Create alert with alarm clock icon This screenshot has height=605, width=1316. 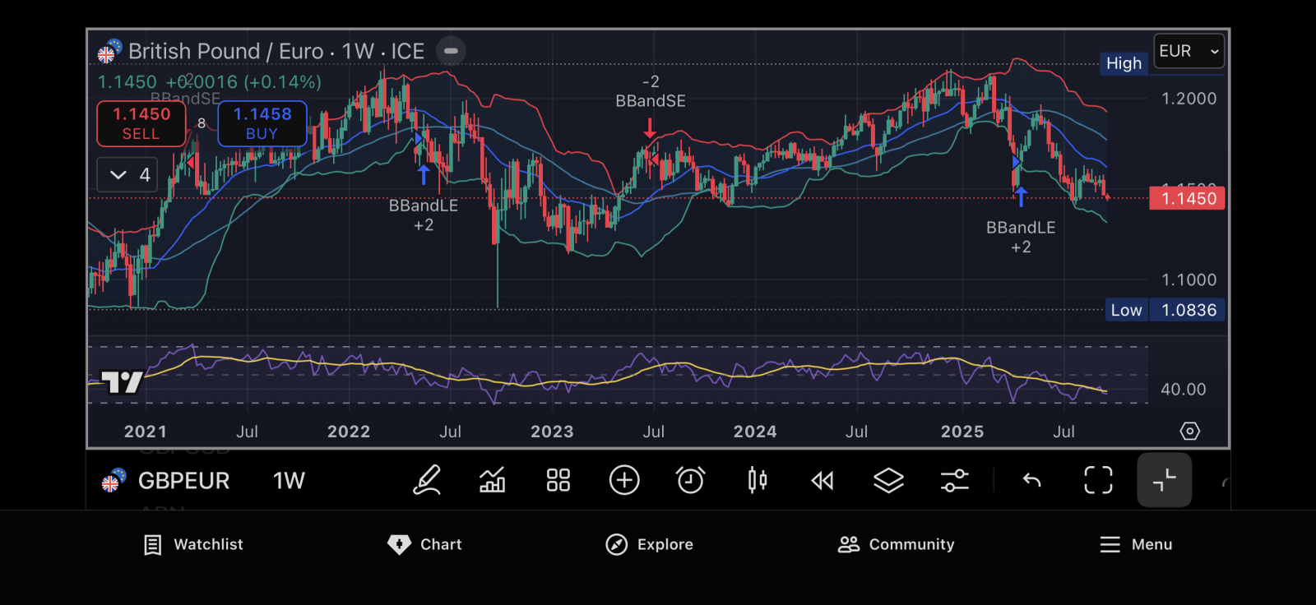[x=690, y=480]
